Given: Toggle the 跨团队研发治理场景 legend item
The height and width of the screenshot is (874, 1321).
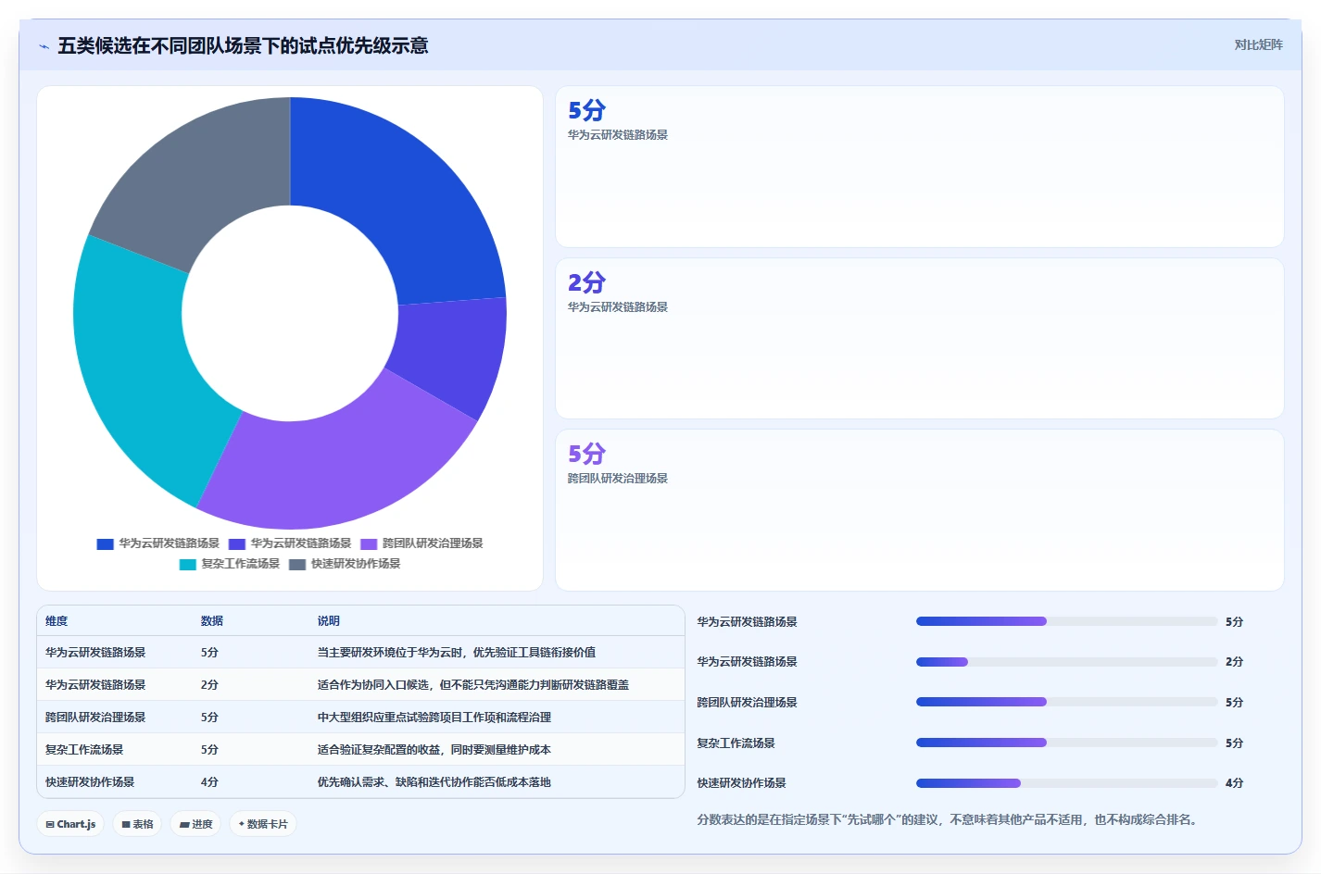Looking at the screenshot, I should 421,543.
